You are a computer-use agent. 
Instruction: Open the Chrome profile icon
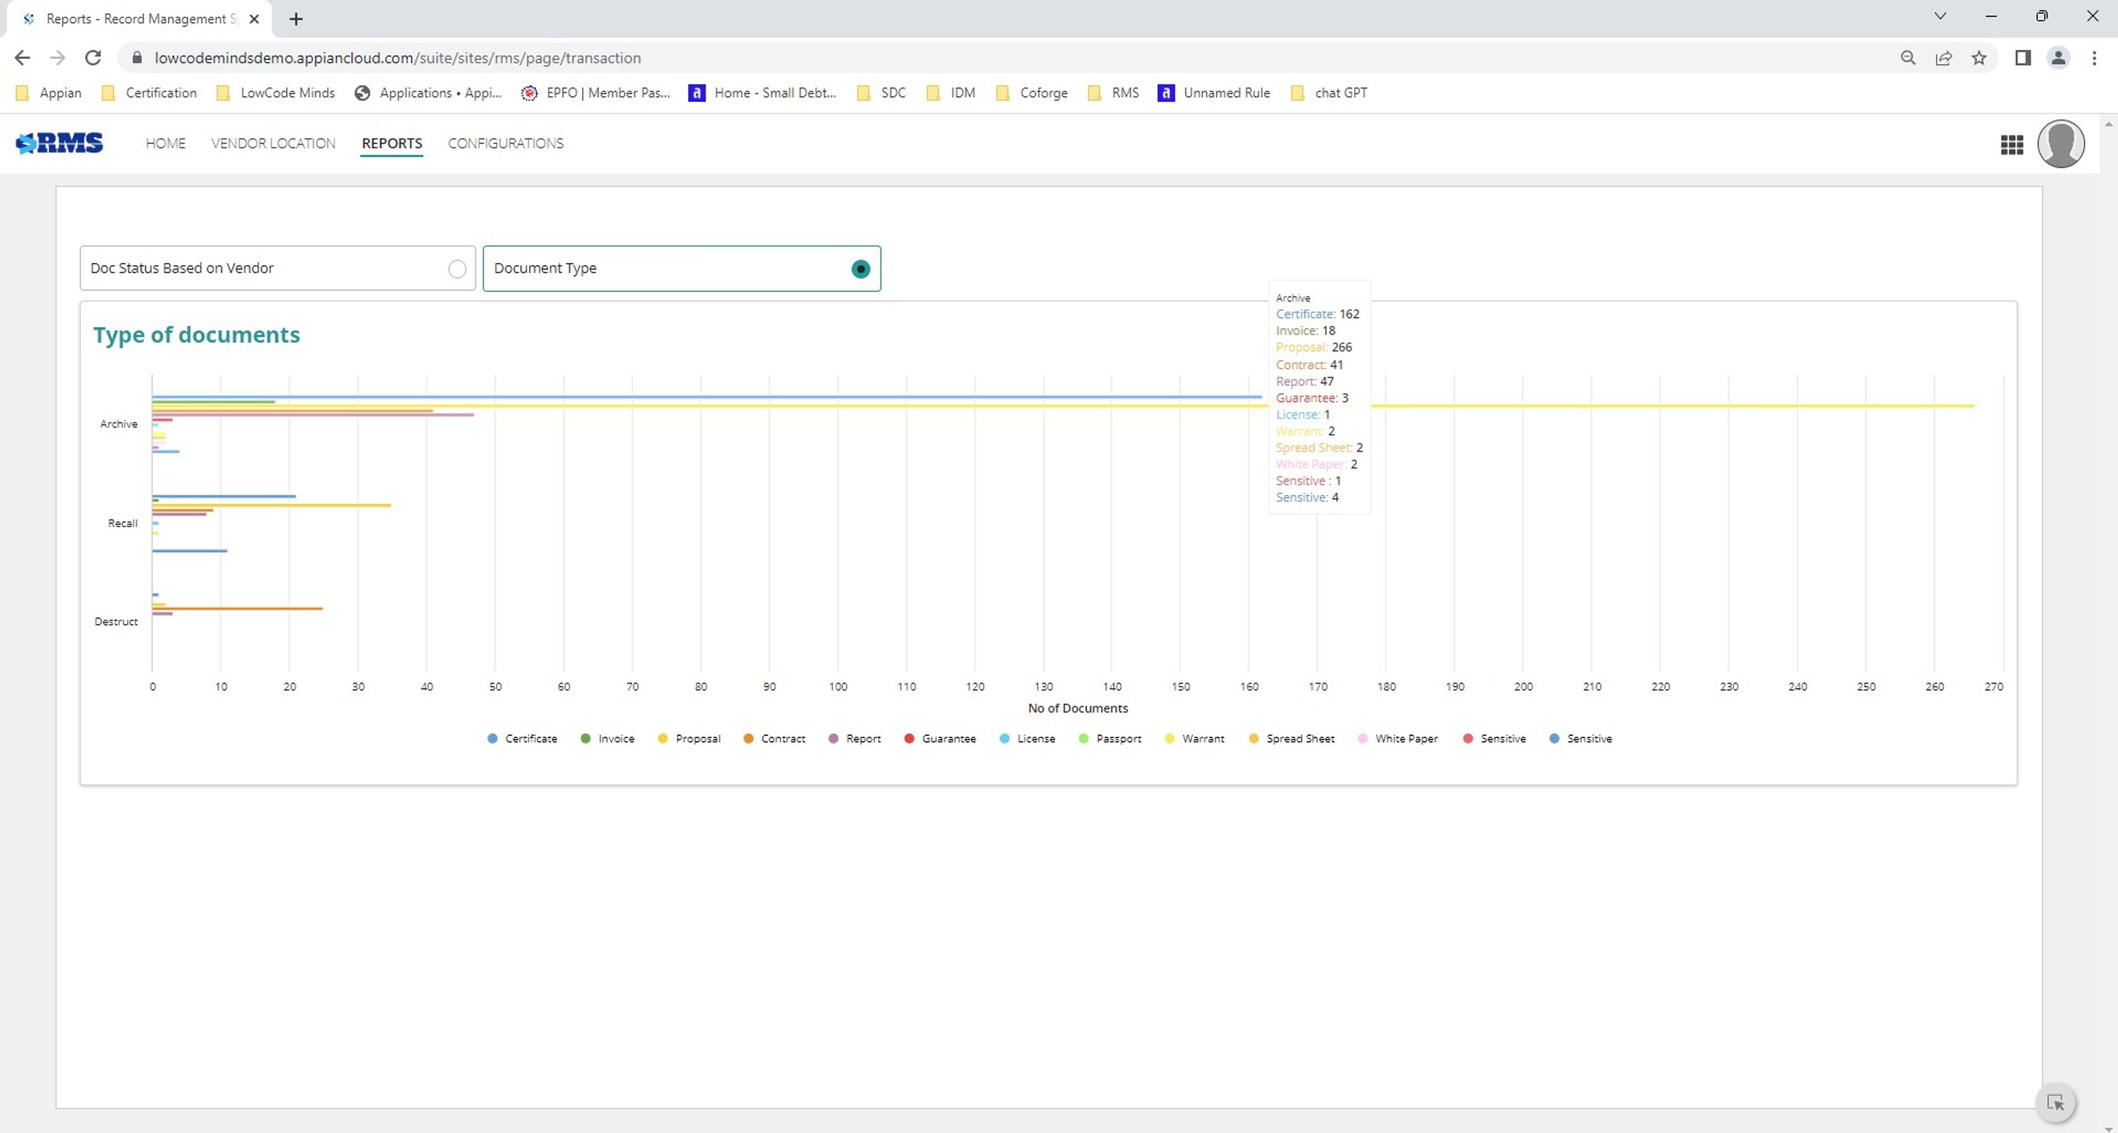coord(2058,57)
